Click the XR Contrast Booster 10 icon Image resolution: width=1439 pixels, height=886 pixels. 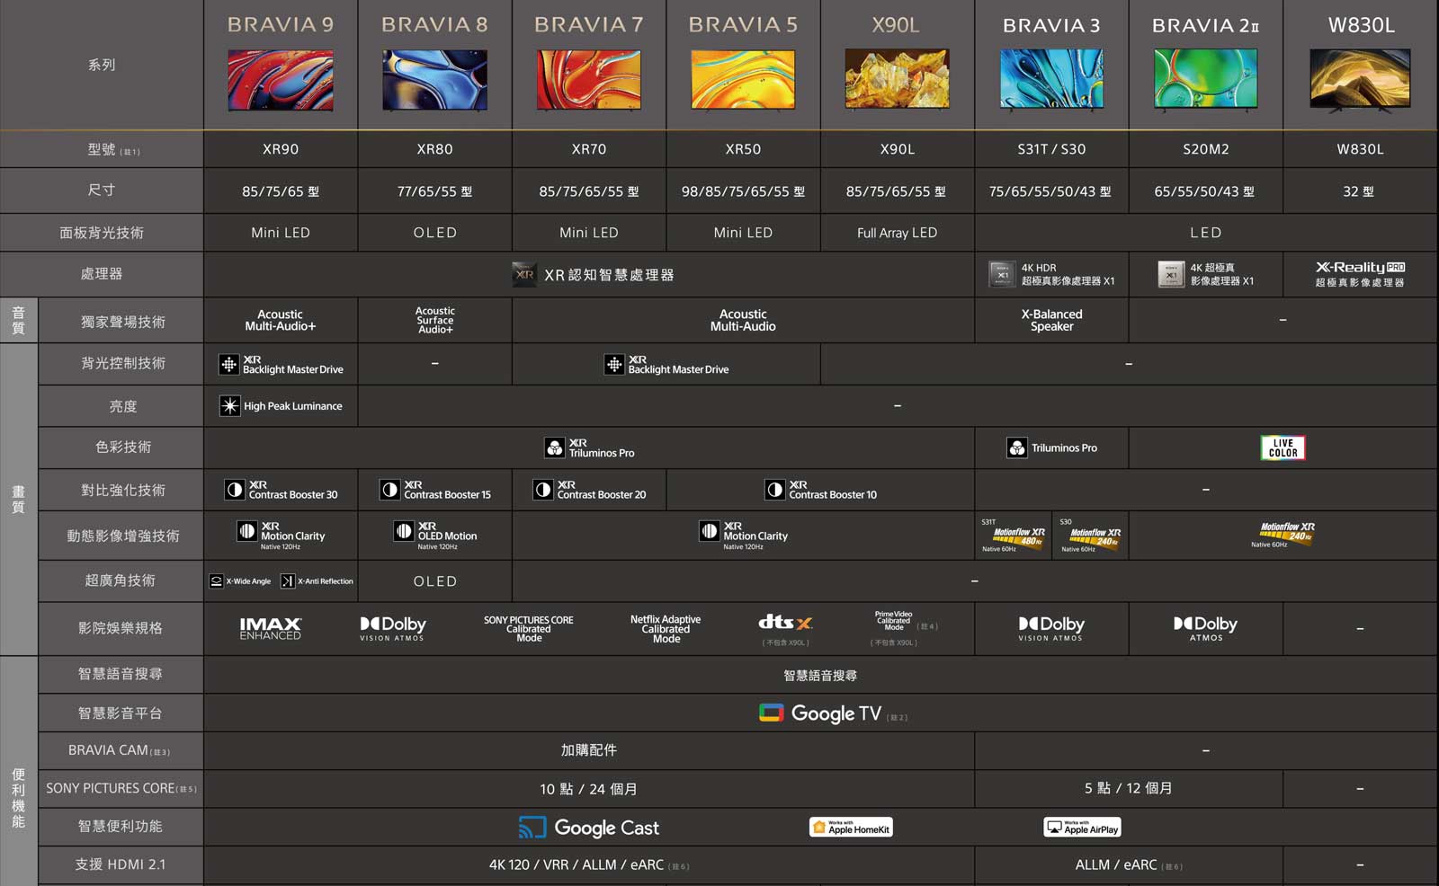point(775,490)
